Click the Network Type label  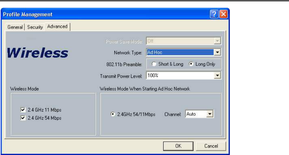coord(128,53)
